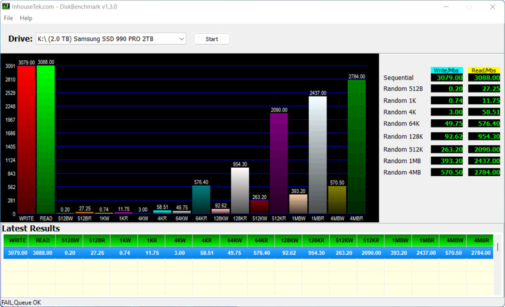Select Random 1MB read value 2437.00
This screenshot has width=505, height=307.
[x=484, y=161]
